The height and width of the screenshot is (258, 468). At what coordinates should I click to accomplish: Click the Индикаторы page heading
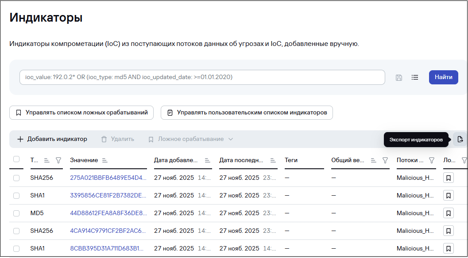[46, 18]
